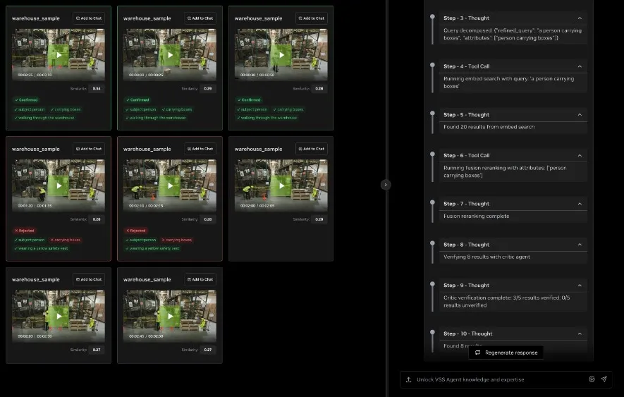Click Rejected badge on 00:01:20 clip card

point(25,231)
